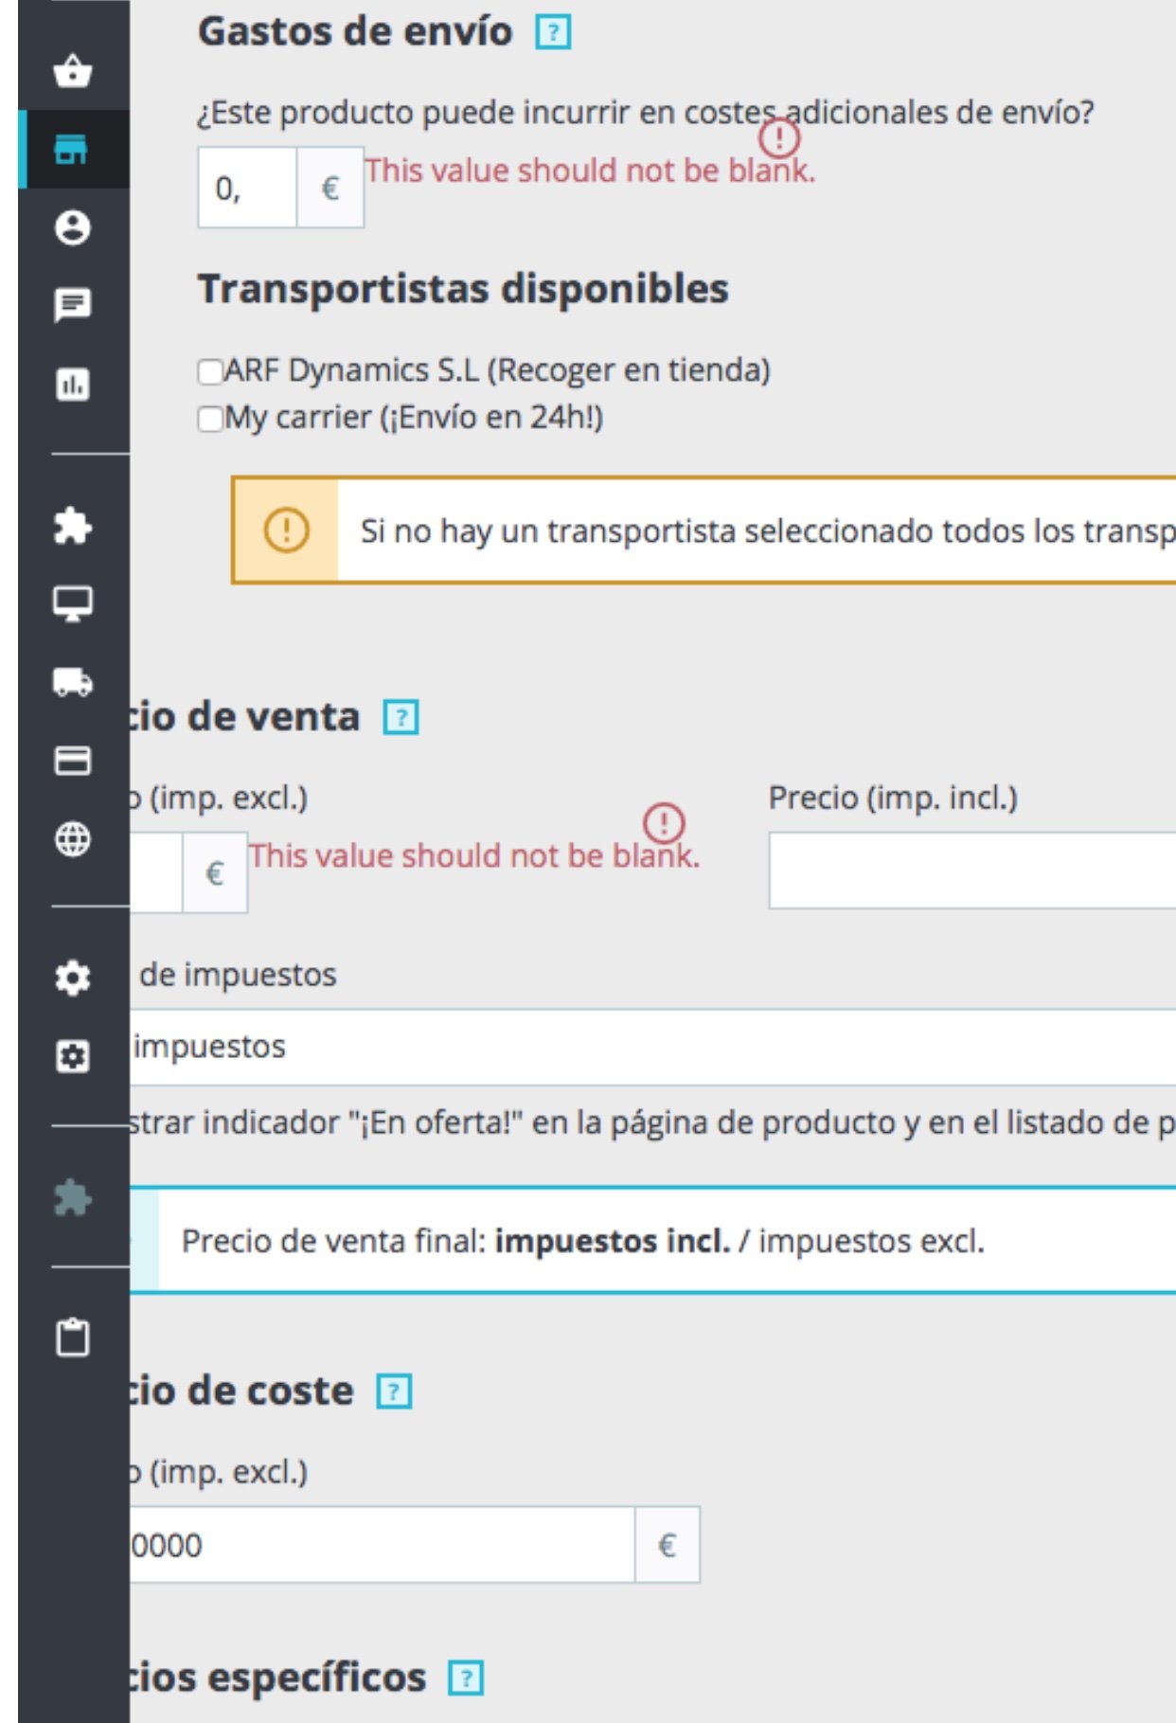Open International globe icon in sidebar

click(72, 839)
